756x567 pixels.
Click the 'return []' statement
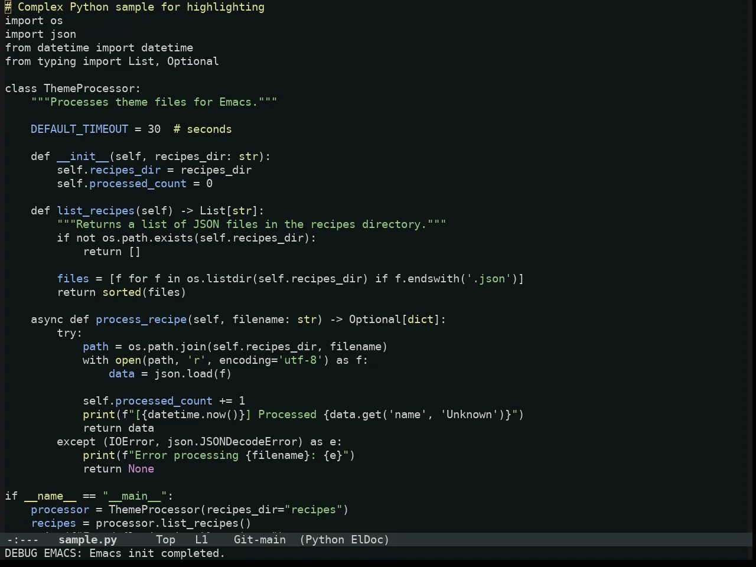point(112,252)
